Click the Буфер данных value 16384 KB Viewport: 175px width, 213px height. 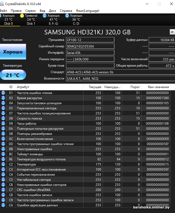pos(162,40)
